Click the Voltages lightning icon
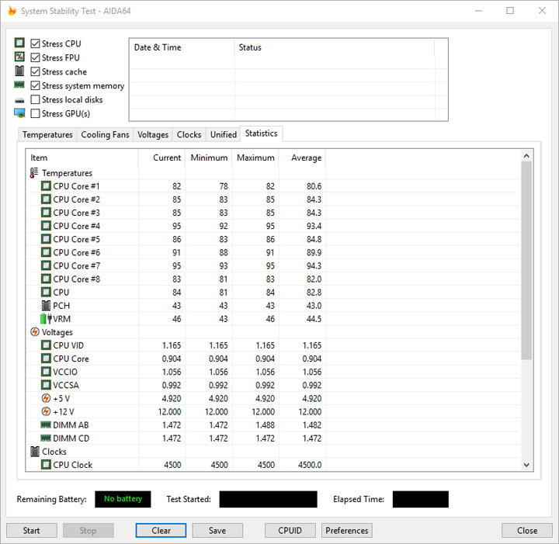Screen dimensions: 559x544 click(35, 332)
